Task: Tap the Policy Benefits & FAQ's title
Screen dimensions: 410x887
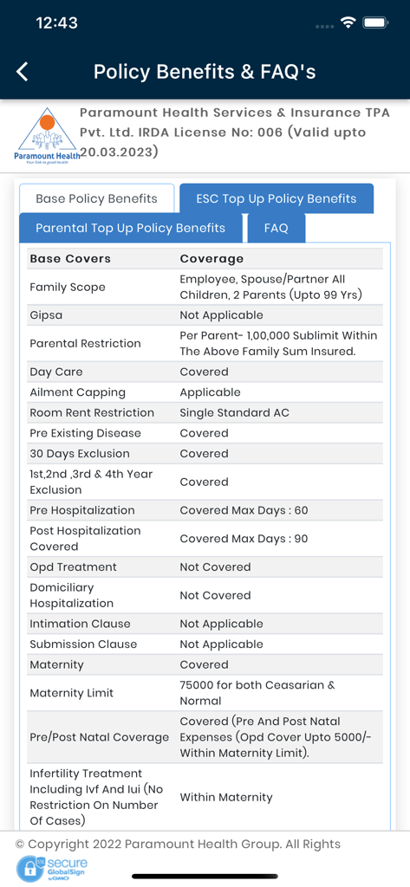Action: click(205, 72)
